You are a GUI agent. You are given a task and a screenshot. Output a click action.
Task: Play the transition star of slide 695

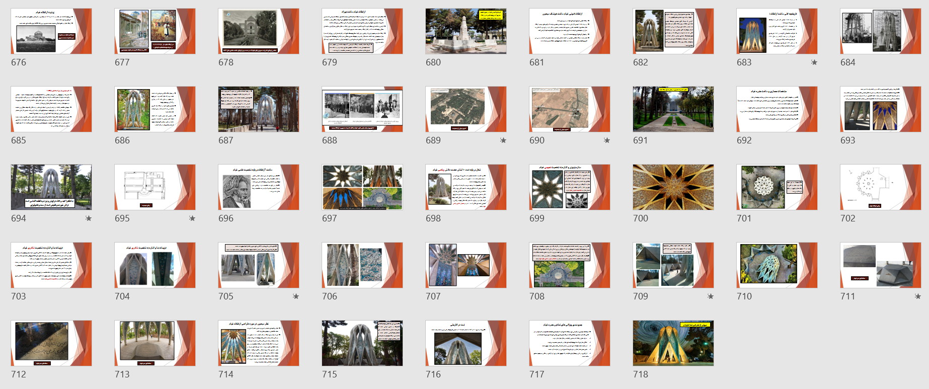192,218
